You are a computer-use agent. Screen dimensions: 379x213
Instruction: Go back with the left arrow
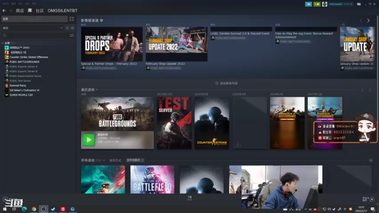coord(4,10)
